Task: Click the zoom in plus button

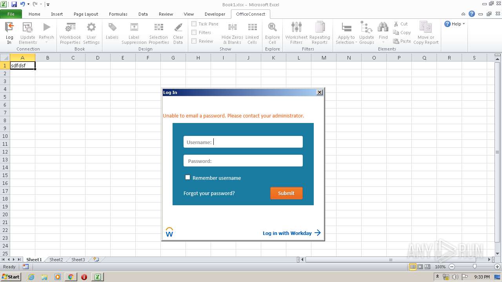Action: (x=497, y=267)
